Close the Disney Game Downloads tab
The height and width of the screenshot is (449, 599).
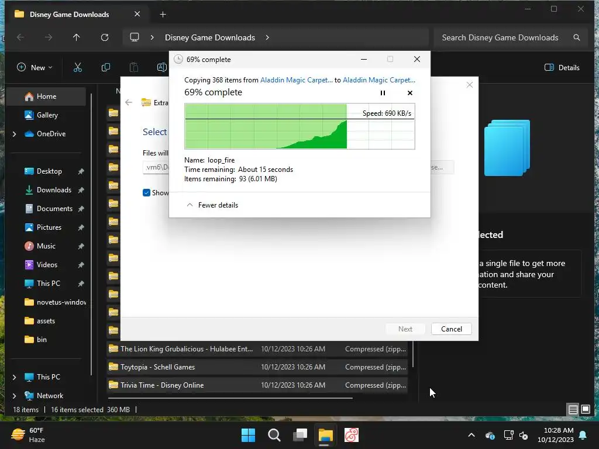[137, 14]
